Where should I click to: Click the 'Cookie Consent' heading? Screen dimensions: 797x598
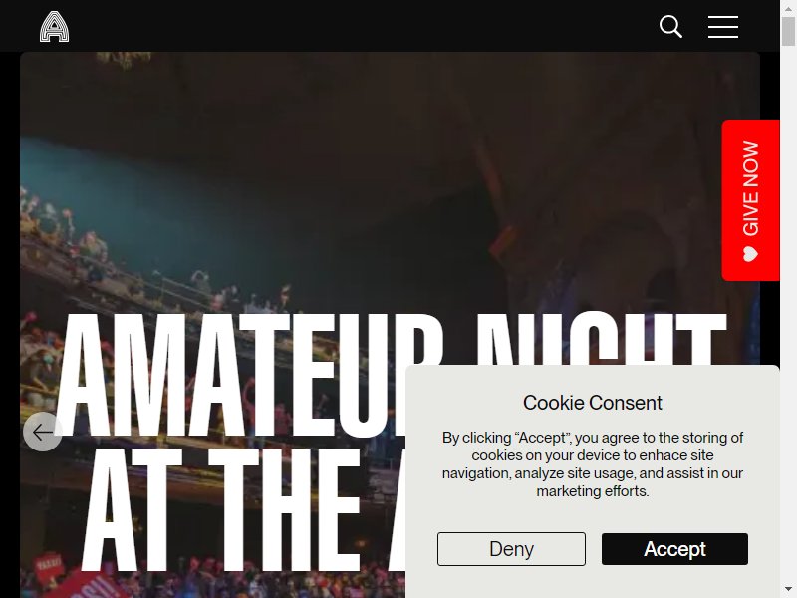tap(592, 403)
